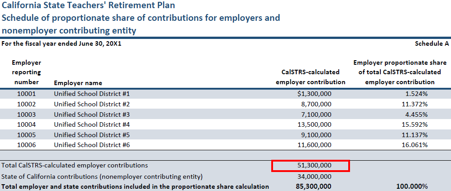Click employer reporting number 10001
This screenshot has height=191, width=451.
[26, 94]
